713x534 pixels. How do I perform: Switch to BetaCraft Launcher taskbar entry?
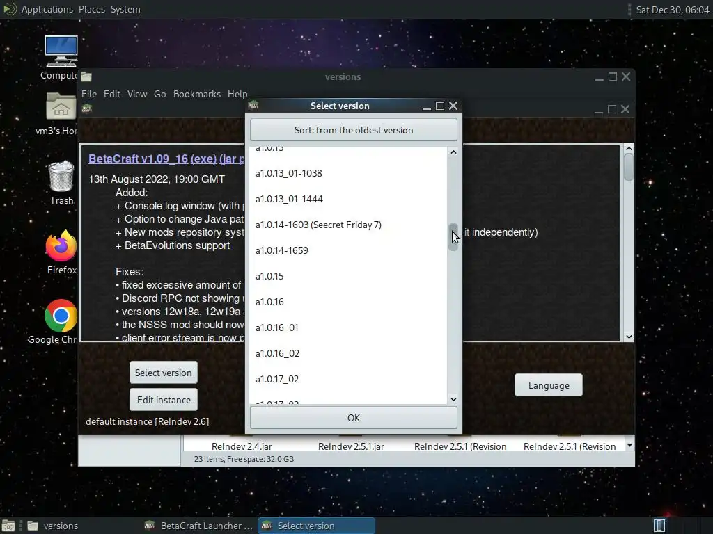(198, 526)
